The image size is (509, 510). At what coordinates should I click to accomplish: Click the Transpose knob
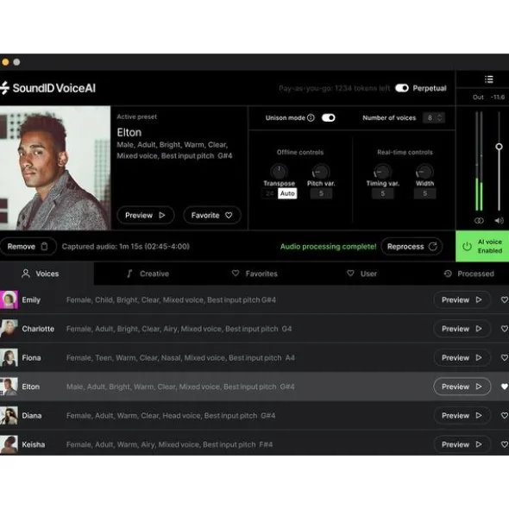pyautogui.click(x=279, y=172)
